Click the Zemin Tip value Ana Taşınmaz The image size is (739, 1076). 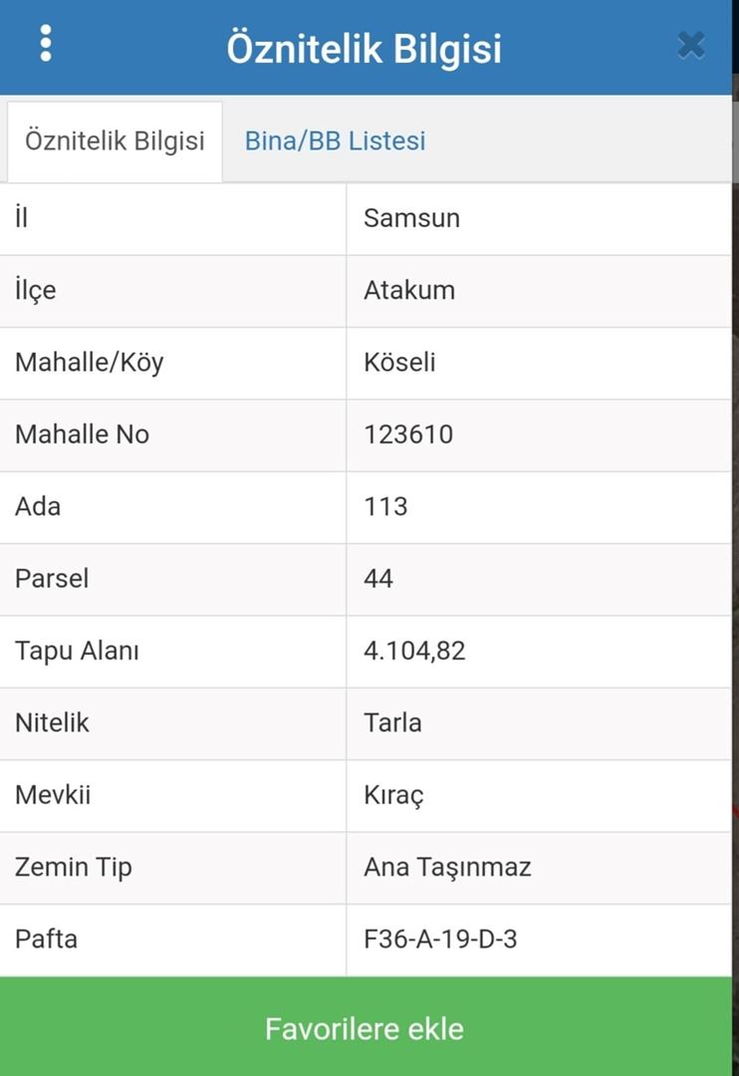point(447,867)
